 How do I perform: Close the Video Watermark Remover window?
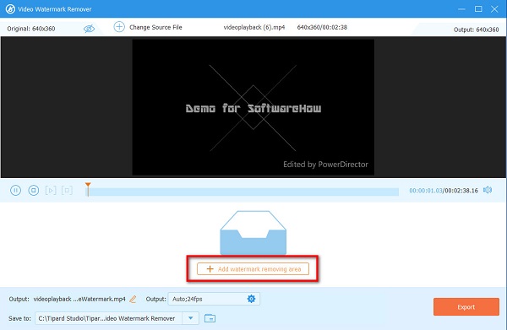click(x=494, y=9)
